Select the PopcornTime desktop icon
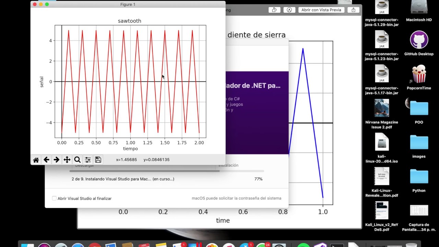The image size is (439, 247). click(419, 77)
